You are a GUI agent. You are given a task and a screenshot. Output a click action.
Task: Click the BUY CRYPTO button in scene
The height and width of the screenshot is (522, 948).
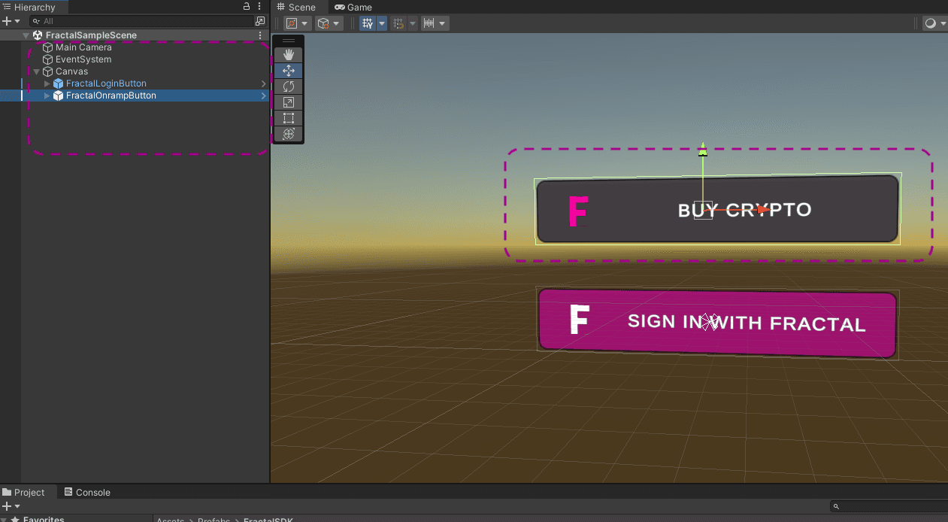717,209
